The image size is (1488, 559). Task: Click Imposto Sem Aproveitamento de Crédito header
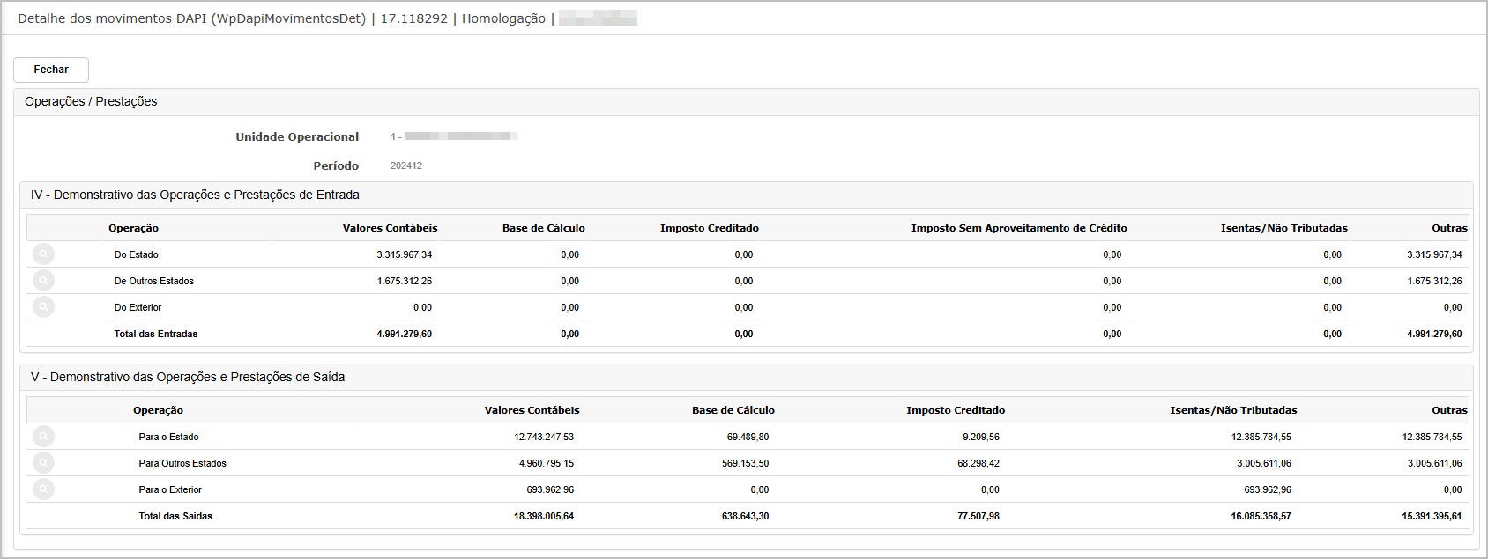(x=1018, y=228)
